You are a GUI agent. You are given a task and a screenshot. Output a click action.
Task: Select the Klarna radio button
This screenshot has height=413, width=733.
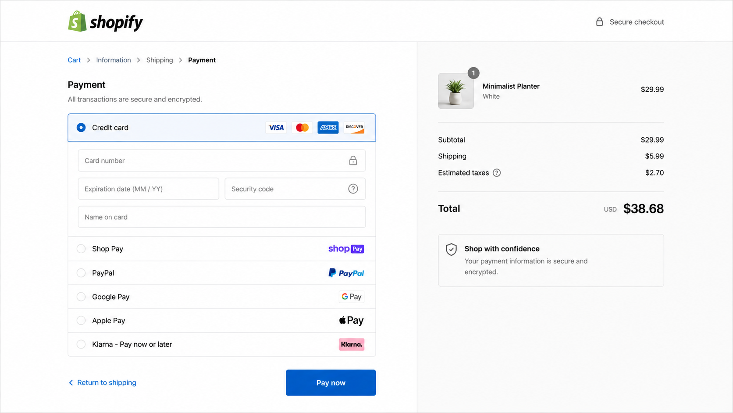81,345
